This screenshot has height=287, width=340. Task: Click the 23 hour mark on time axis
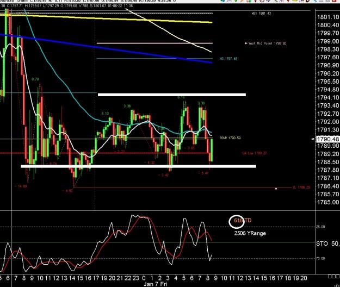(136, 278)
